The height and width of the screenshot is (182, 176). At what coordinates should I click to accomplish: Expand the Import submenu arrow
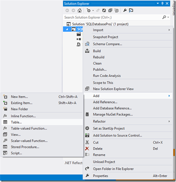tap(169, 30)
